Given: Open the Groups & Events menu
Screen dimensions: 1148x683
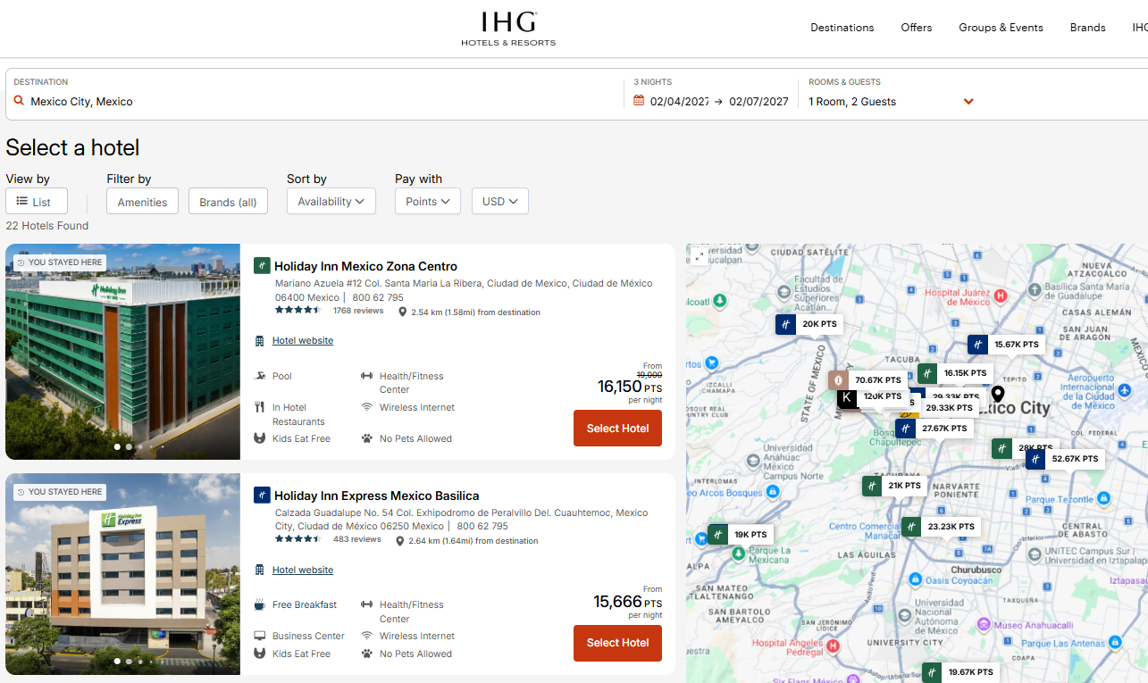Looking at the screenshot, I should coord(1001,28).
